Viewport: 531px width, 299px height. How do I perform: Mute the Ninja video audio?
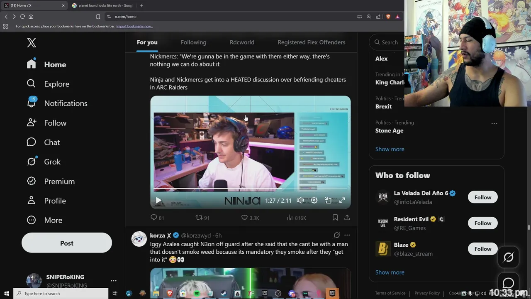point(300,200)
